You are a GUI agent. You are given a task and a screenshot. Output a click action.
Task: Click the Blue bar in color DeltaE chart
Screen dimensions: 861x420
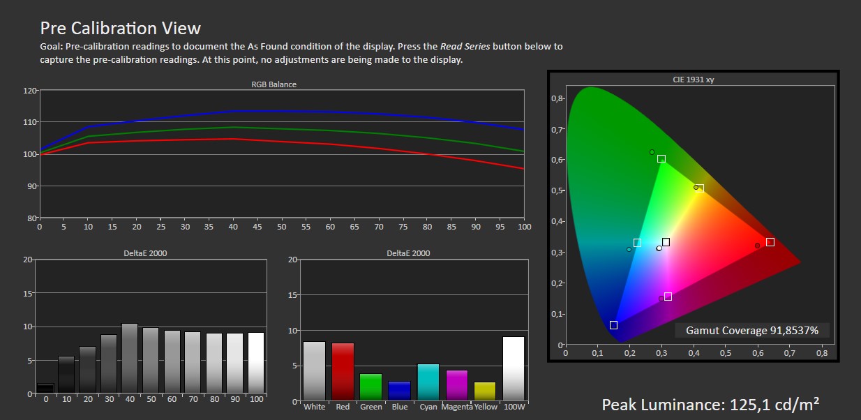[x=400, y=391]
